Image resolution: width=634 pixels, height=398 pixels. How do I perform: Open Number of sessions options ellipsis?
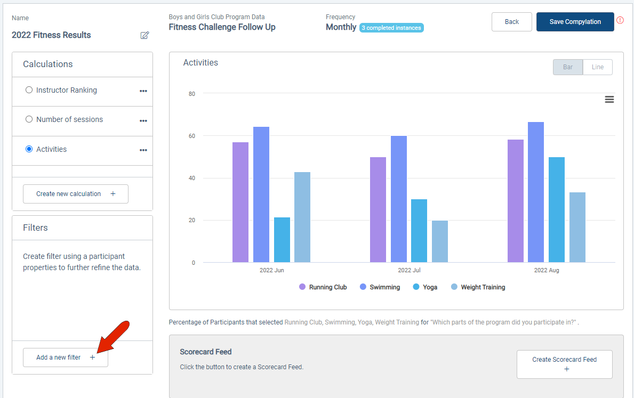143,121
